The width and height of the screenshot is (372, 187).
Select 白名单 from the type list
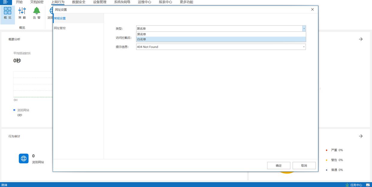click(x=221, y=39)
